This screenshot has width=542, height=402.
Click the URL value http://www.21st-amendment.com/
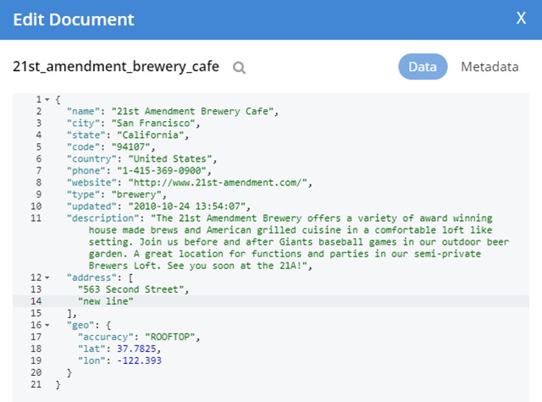tap(218, 182)
